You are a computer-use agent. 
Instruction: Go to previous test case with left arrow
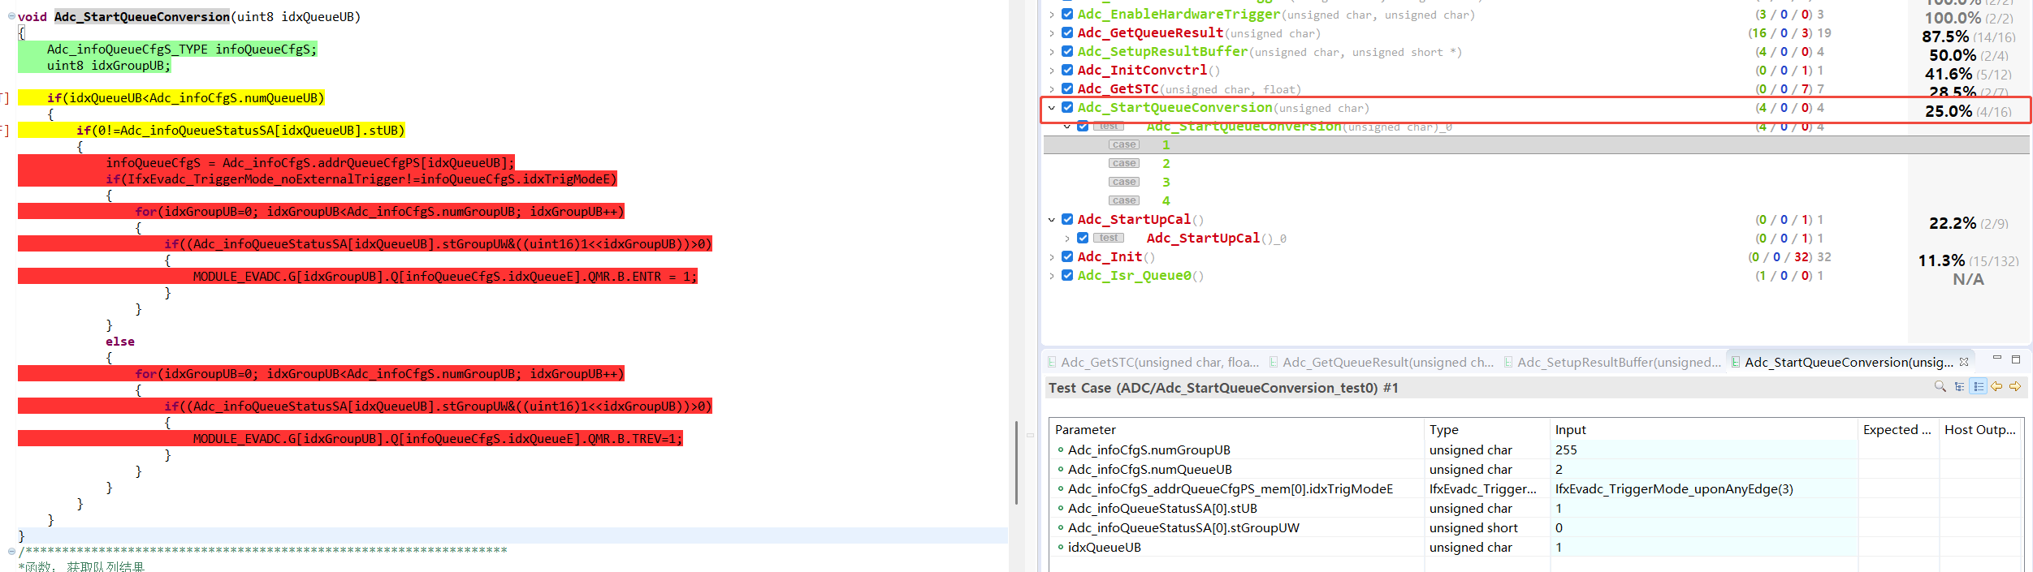tap(1996, 387)
